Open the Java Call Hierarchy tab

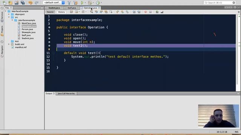coord(66,93)
